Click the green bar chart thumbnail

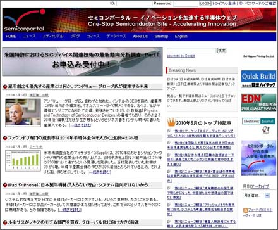point(23,161)
